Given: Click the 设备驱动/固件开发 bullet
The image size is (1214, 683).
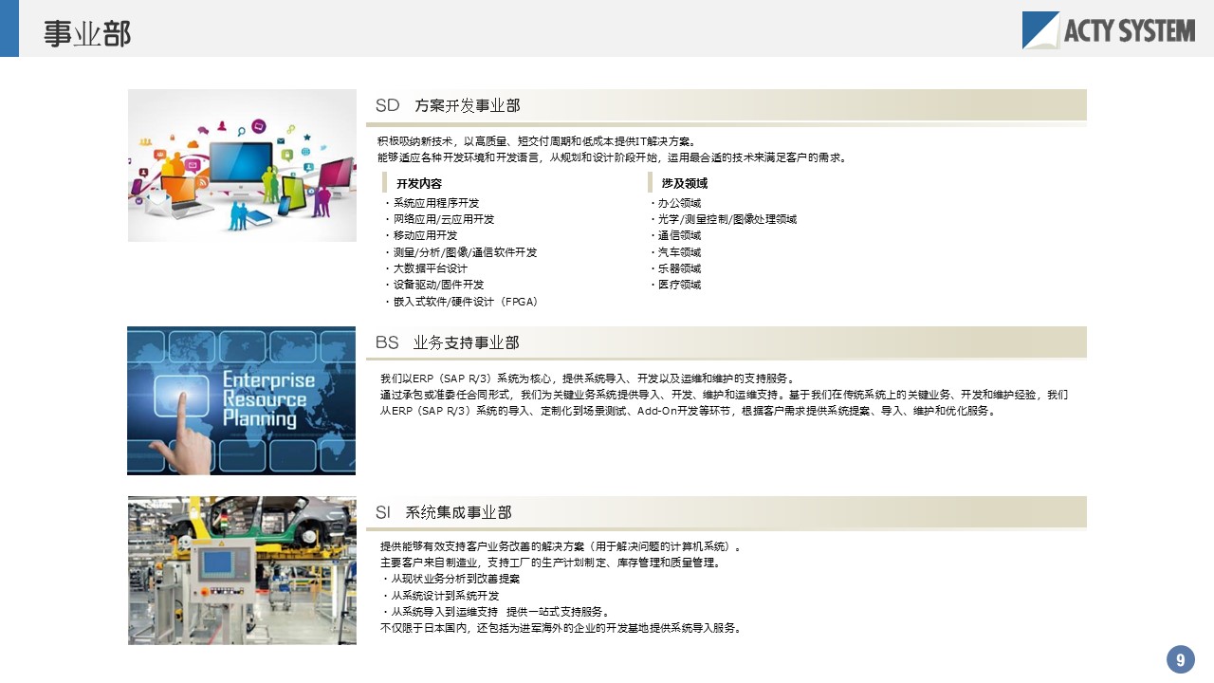Looking at the screenshot, I should pyautogui.click(x=433, y=285).
